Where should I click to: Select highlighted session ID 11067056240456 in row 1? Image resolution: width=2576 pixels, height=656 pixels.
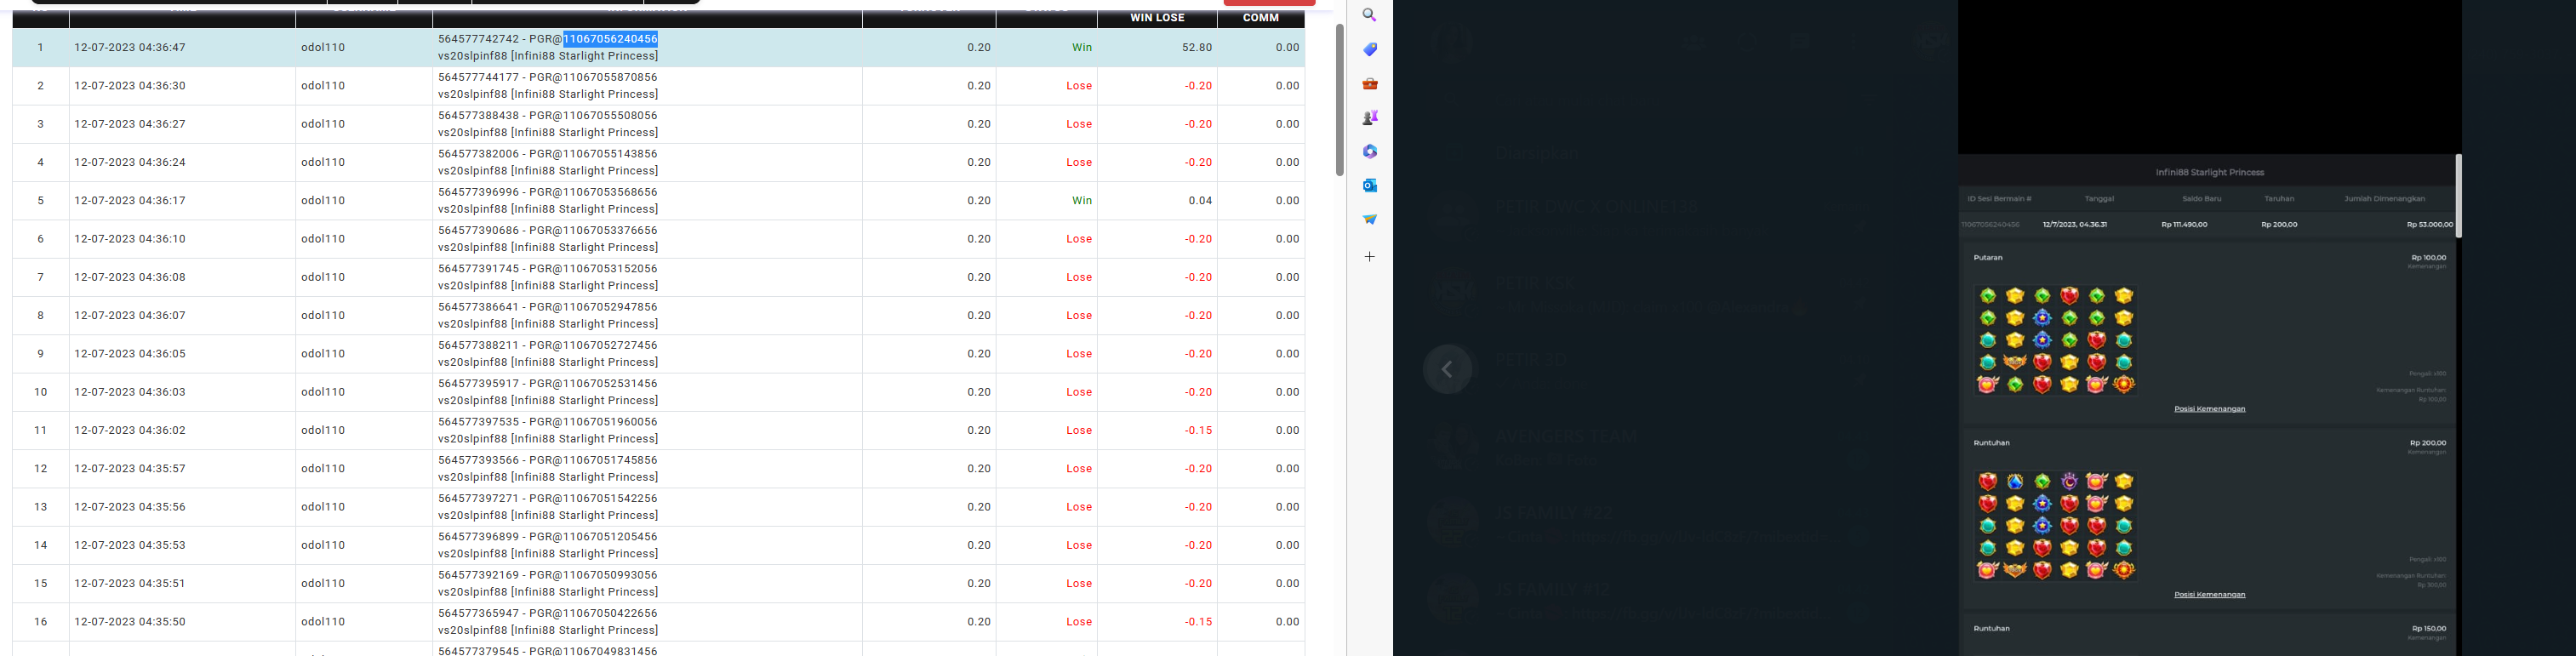610,39
